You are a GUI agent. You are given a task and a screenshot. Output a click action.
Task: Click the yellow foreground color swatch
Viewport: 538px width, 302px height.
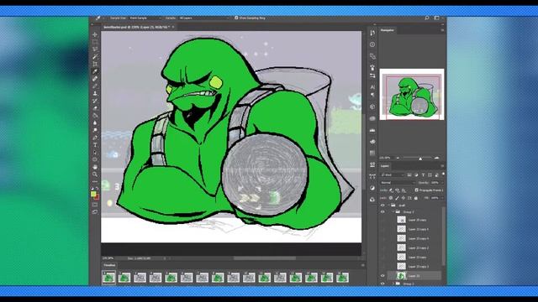click(x=93, y=194)
